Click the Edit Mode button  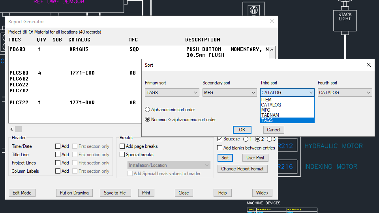pos(22,193)
